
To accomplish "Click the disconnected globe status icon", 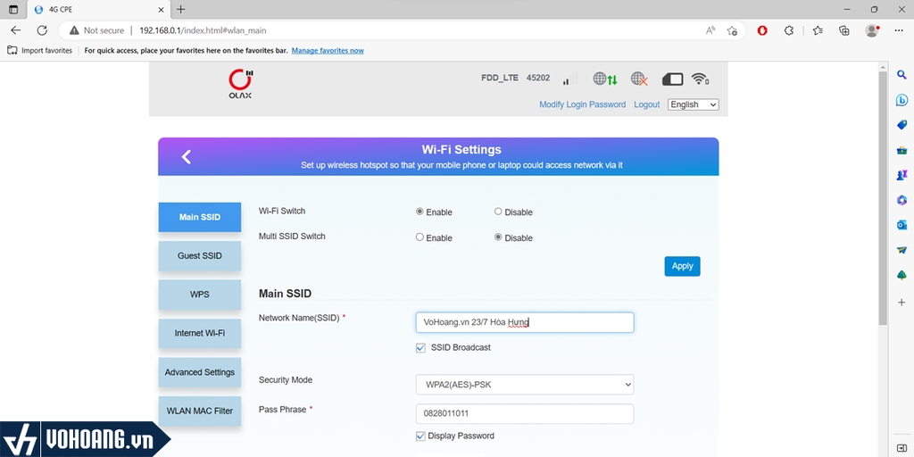I will point(639,79).
